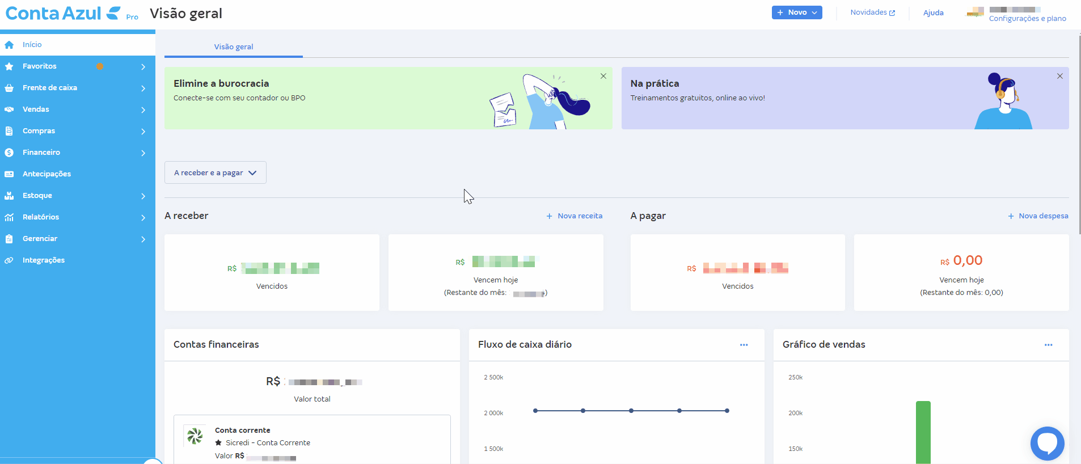Click the star next to Sicredi - Conta Corrente
The height and width of the screenshot is (464, 1081).
pos(218,443)
